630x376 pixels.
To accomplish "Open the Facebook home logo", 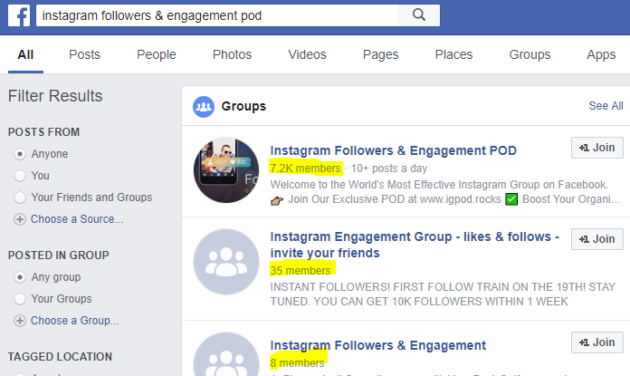I will [x=19, y=15].
